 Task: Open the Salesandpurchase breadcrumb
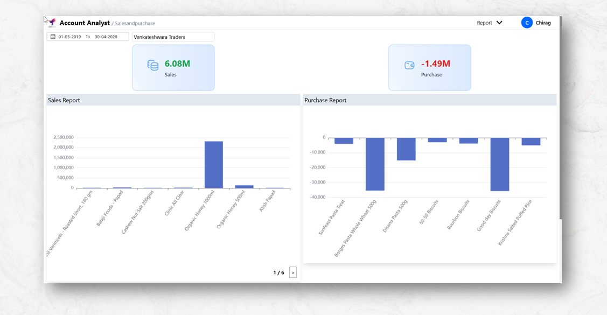pyautogui.click(x=135, y=23)
